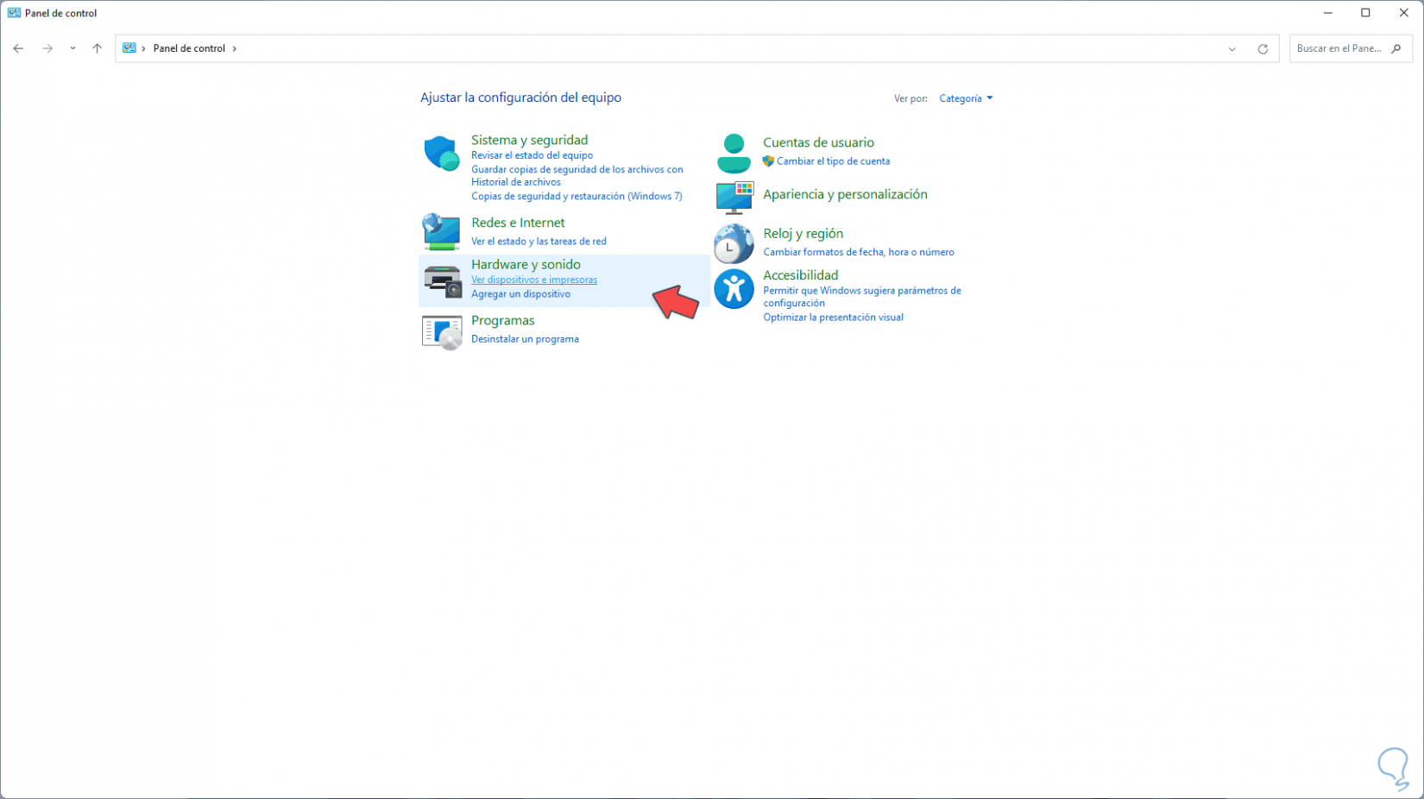Click the Panel de control breadcrumb
This screenshot has width=1424, height=799.
(x=189, y=48)
